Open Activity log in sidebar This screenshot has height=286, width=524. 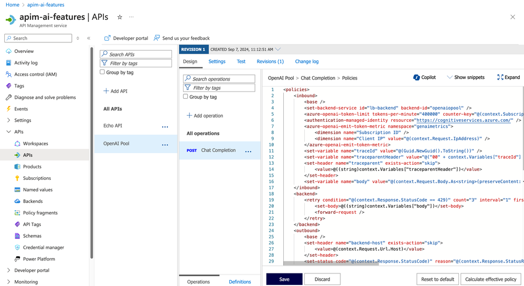(x=26, y=63)
